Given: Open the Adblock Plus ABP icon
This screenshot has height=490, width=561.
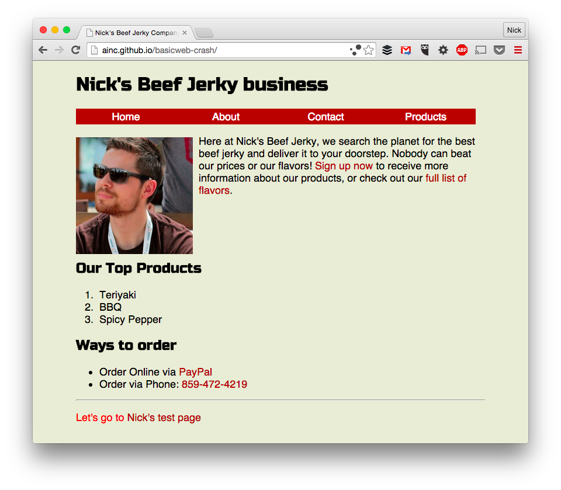Looking at the screenshot, I should [x=462, y=50].
